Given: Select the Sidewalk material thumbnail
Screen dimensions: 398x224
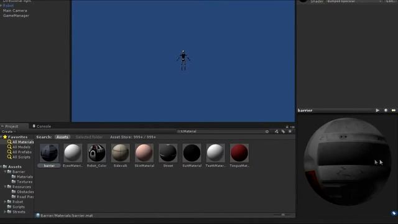Looking at the screenshot, I should point(120,153).
